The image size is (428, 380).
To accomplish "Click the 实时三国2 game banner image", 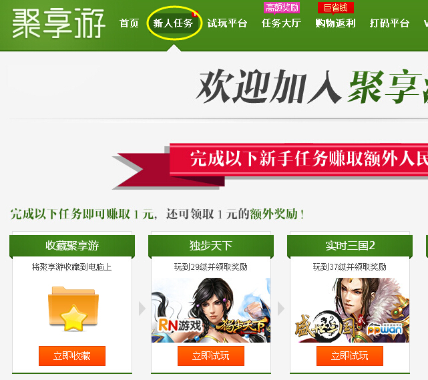I will pos(350,310).
